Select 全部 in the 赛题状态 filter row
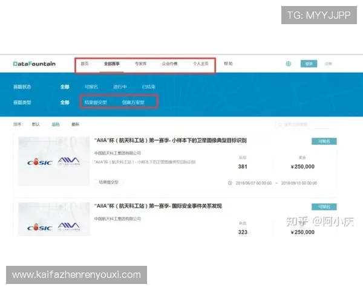363x290 pixels. tap(65, 87)
